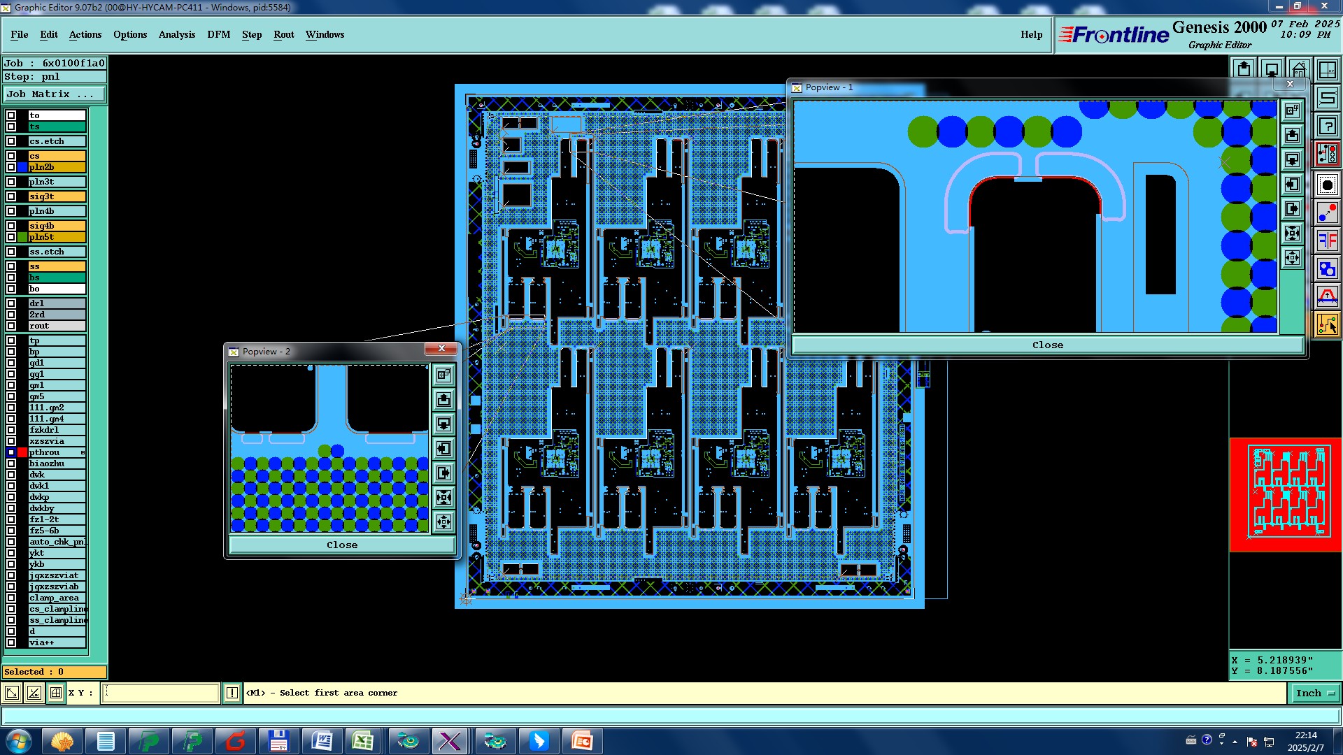Image resolution: width=1343 pixels, height=755 pixels.
Task: Click the red pthrou layer color swatch
Action: [22, 452]
